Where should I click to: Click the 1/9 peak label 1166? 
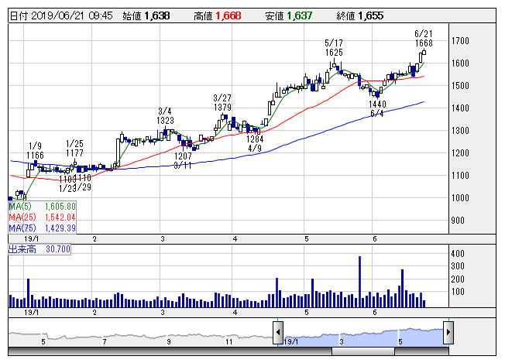pos(35,156)
